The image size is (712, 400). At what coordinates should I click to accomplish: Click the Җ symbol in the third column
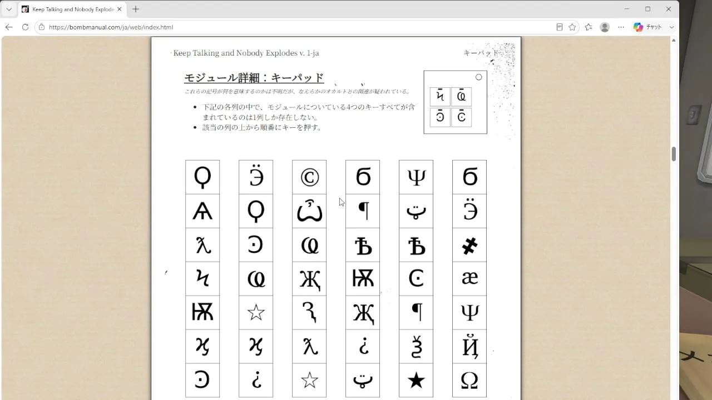309,279
